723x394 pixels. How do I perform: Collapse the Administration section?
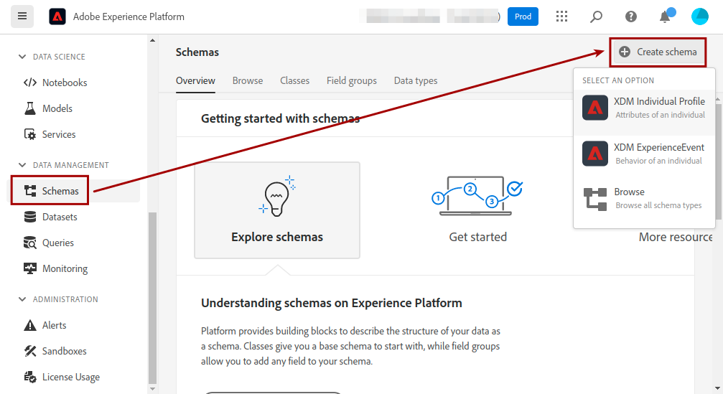coord(22,299)
